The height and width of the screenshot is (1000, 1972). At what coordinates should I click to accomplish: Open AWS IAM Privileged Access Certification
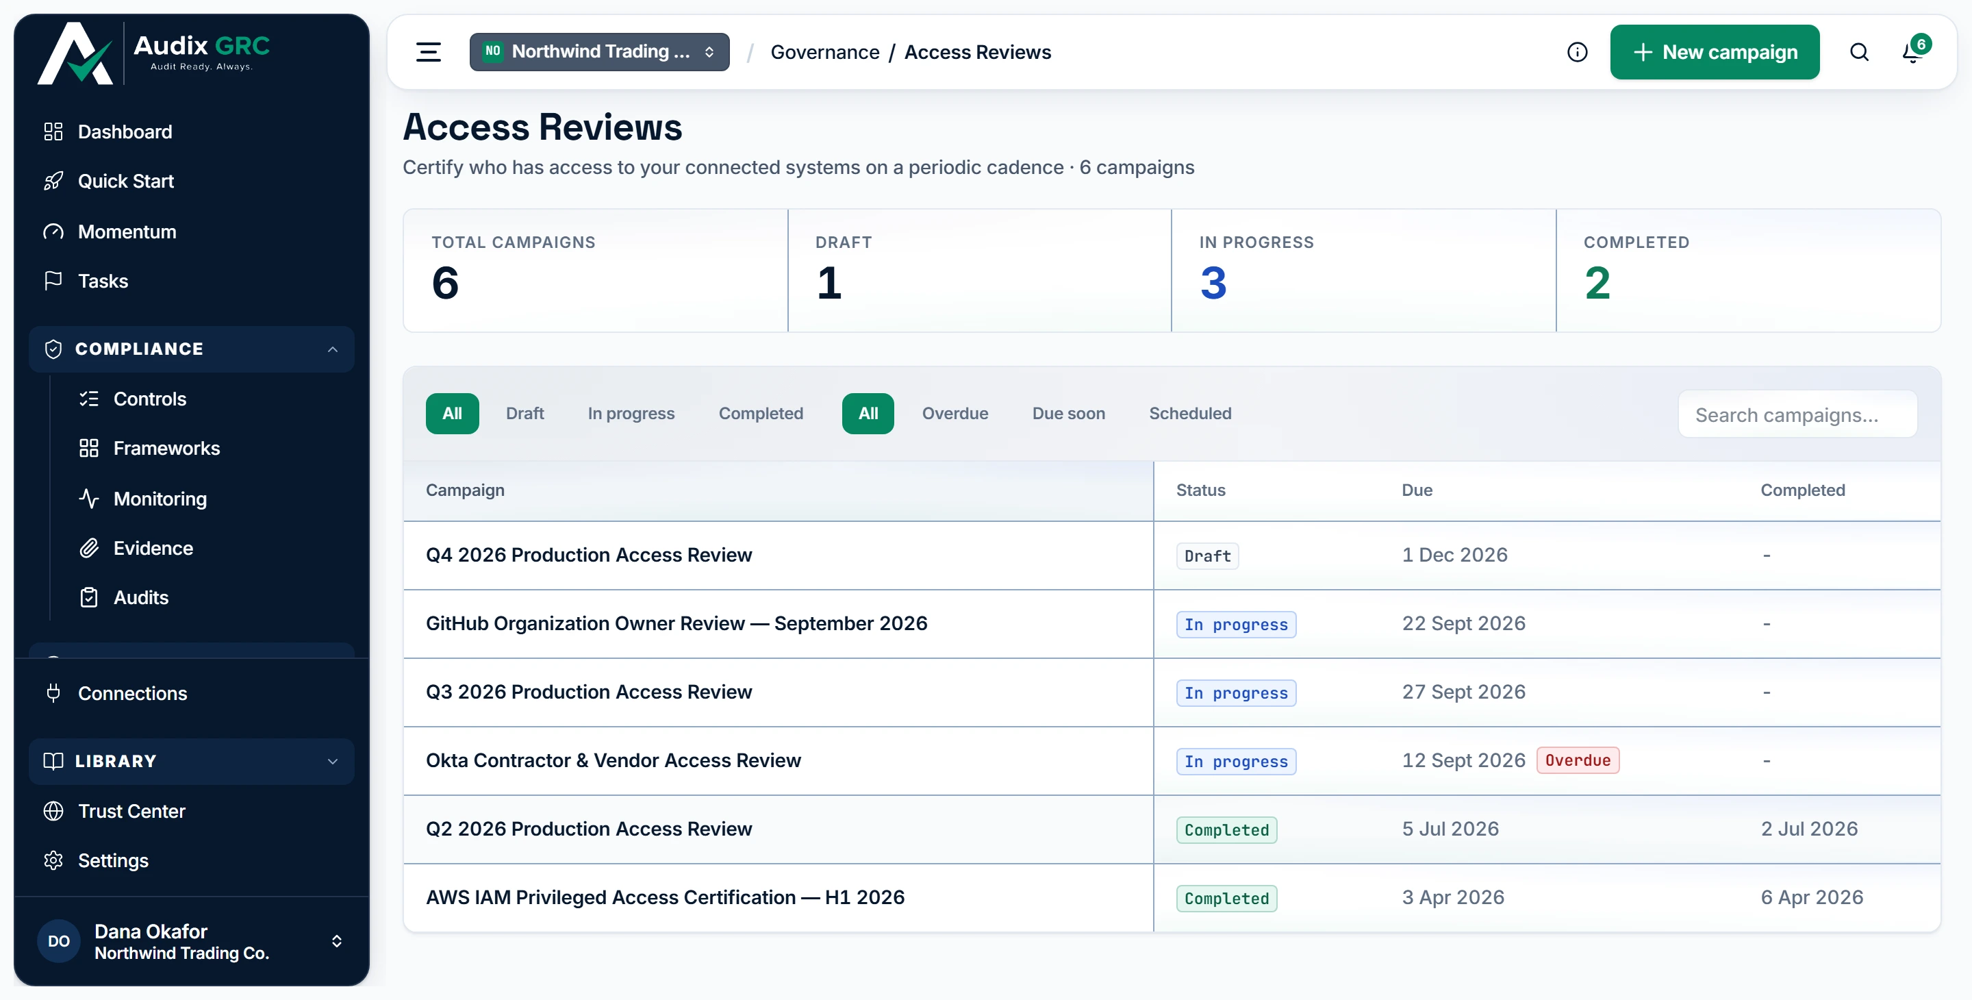pos(666,897)
